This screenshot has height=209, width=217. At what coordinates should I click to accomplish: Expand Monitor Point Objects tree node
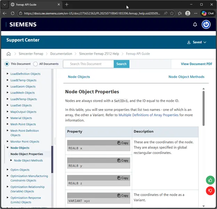(x=8, y=141)
